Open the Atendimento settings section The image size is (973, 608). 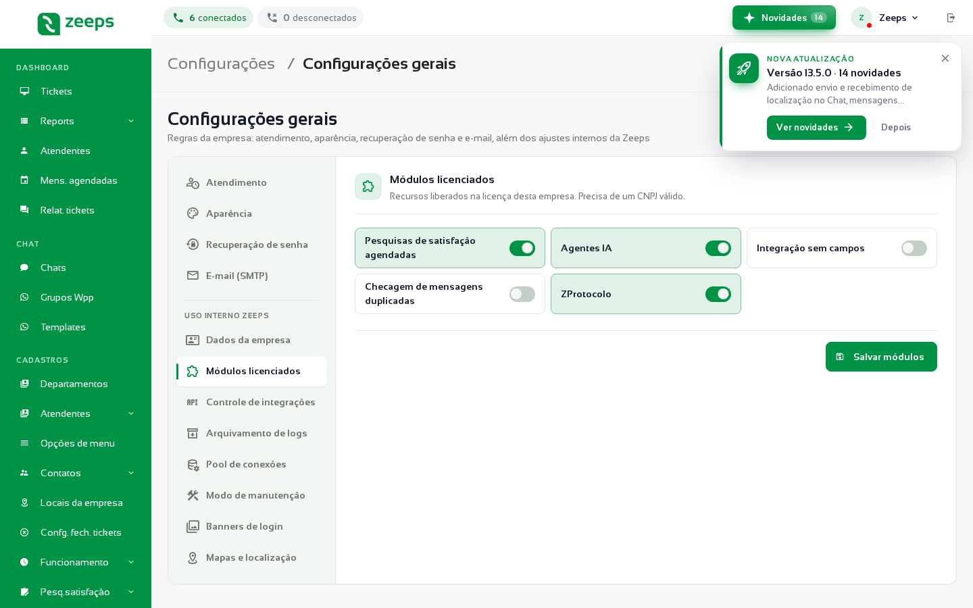251,182
